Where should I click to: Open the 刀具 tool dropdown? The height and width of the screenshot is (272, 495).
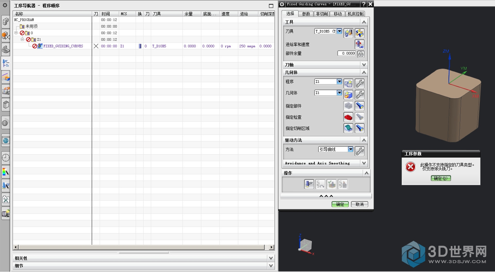tap(339, 31)
